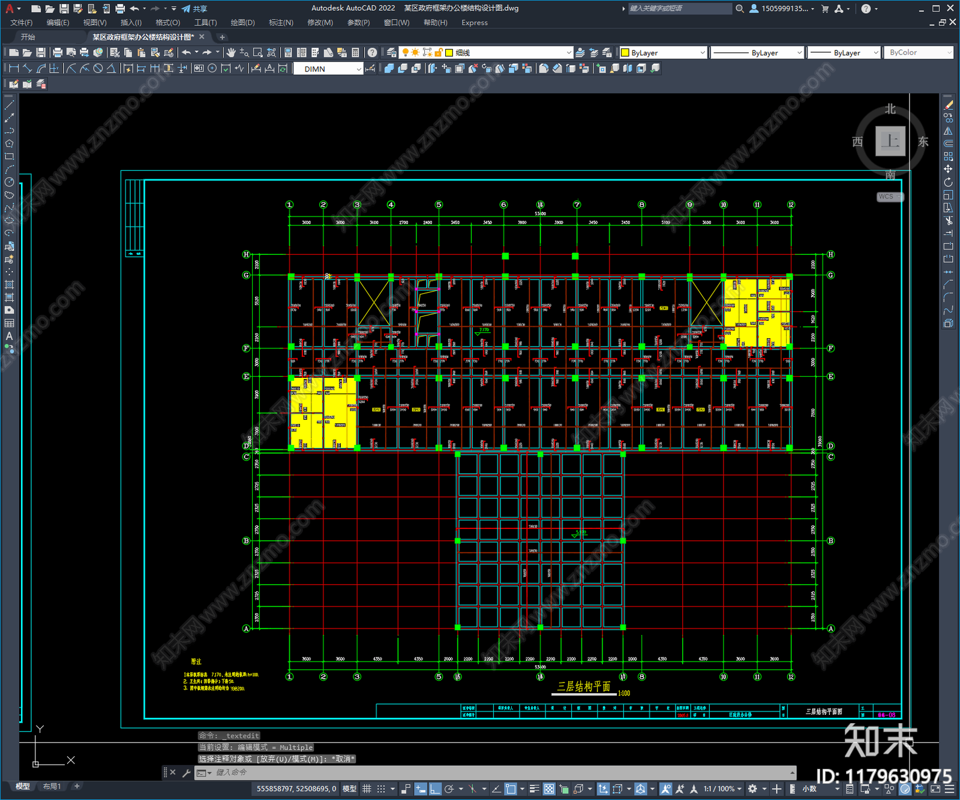The height and width of the screenshot is (800, 960).
Task: Open the Layer Properties manager icon
Action: [x=392, y=53]
